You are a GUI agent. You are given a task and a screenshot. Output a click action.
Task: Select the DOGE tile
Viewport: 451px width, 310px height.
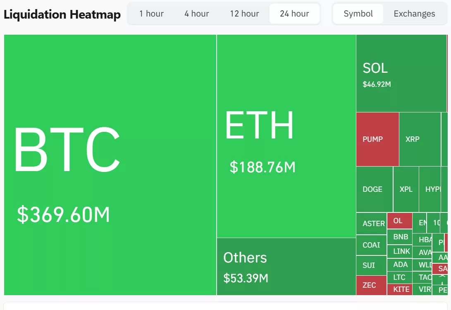coord(373,189)
